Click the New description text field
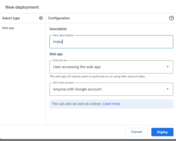Screen dimensions: 176x141 click(x=111, y=42)
